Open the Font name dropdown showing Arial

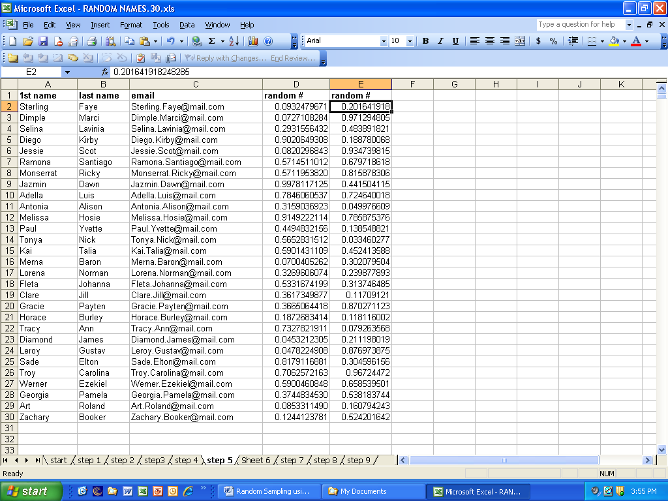[384, 41]
